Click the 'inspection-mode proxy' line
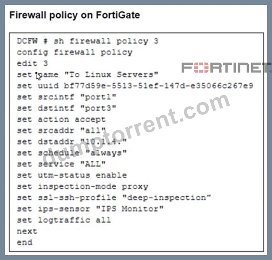This screenshot has height=260, width=272. point(93,186)
